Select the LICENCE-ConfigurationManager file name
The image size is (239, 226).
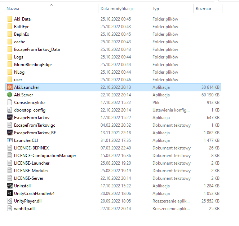point(45,156)
